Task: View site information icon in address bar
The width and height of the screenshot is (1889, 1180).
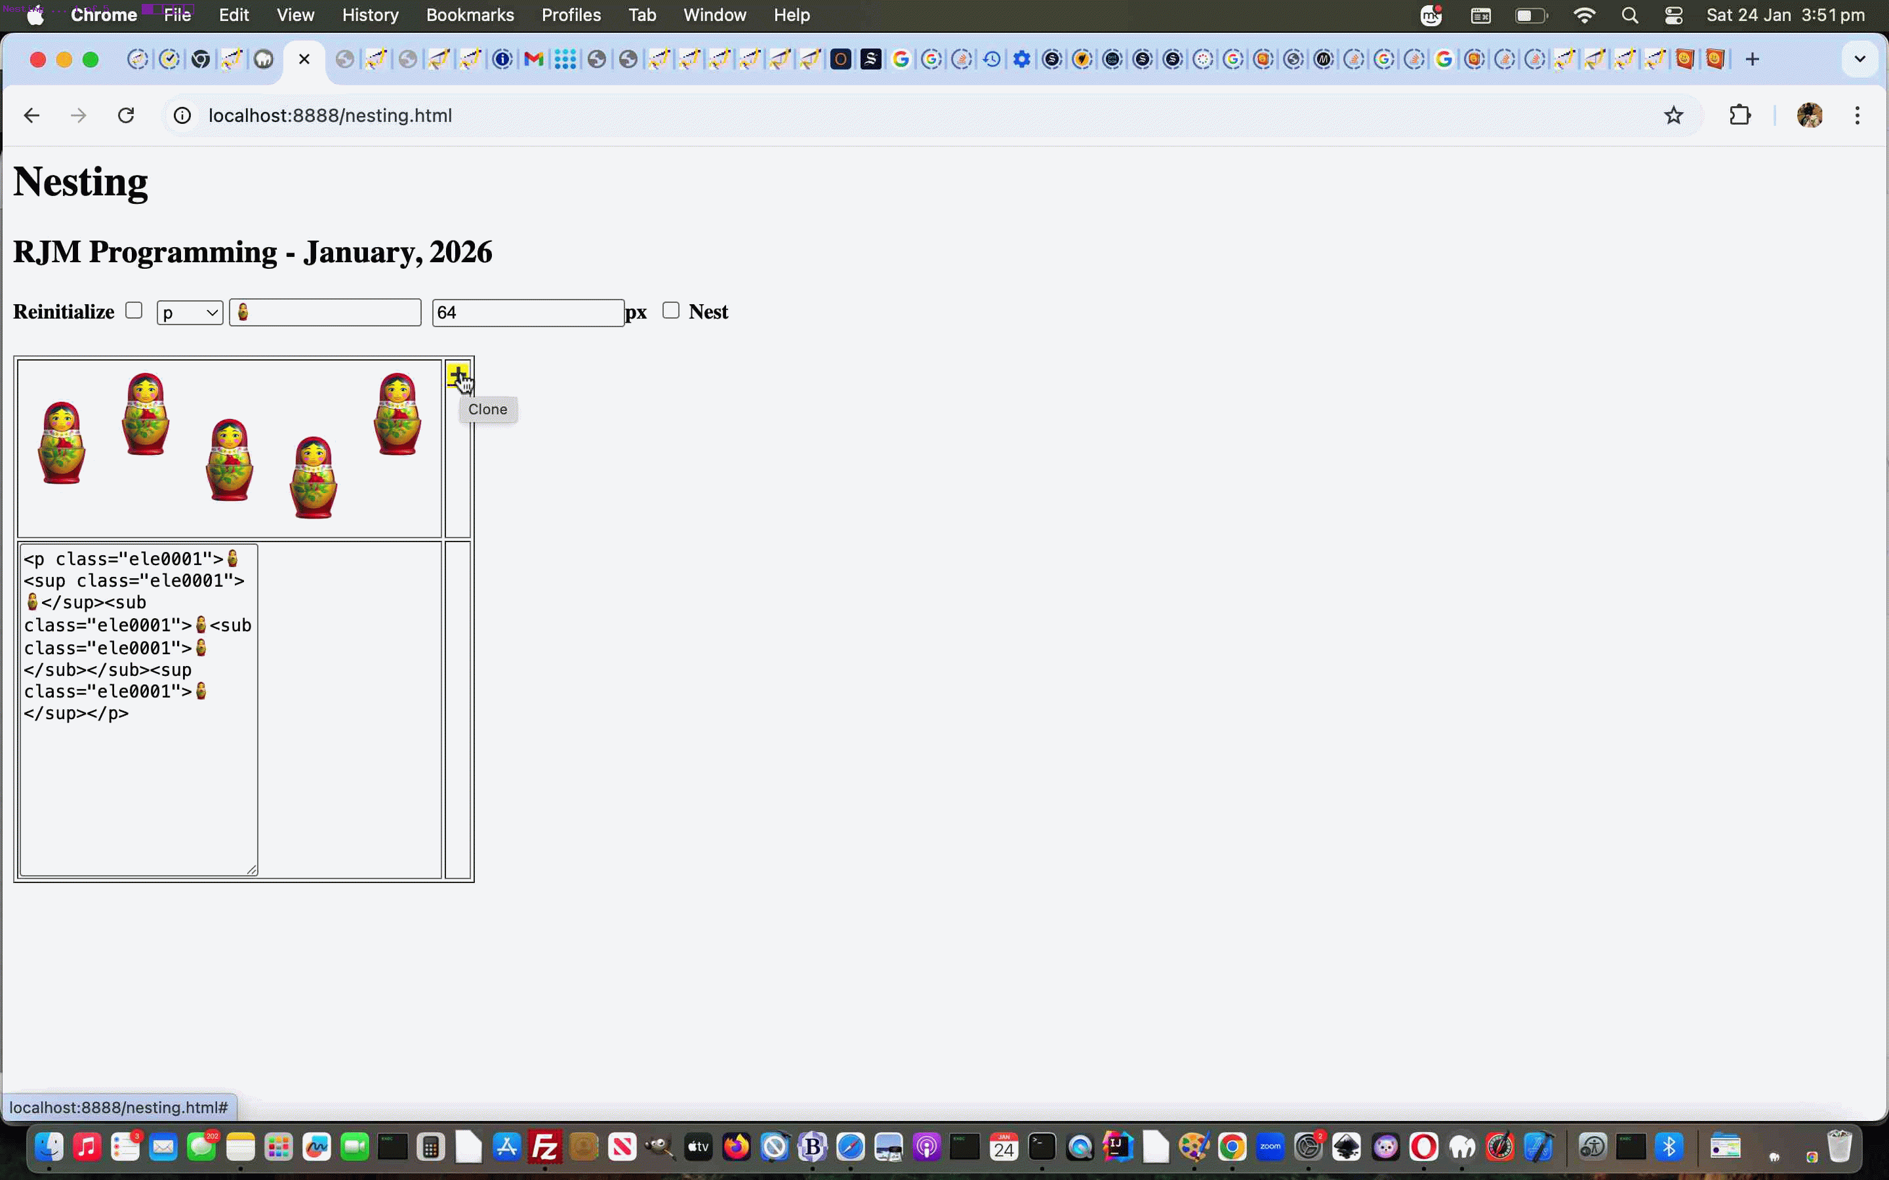Action: (x=182, y=115)
